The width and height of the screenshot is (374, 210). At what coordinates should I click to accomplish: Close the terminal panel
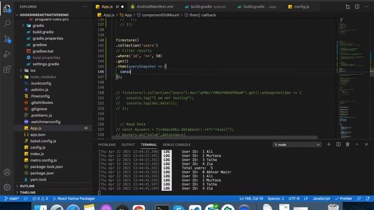pyautogui.click(x=366, y=144)
